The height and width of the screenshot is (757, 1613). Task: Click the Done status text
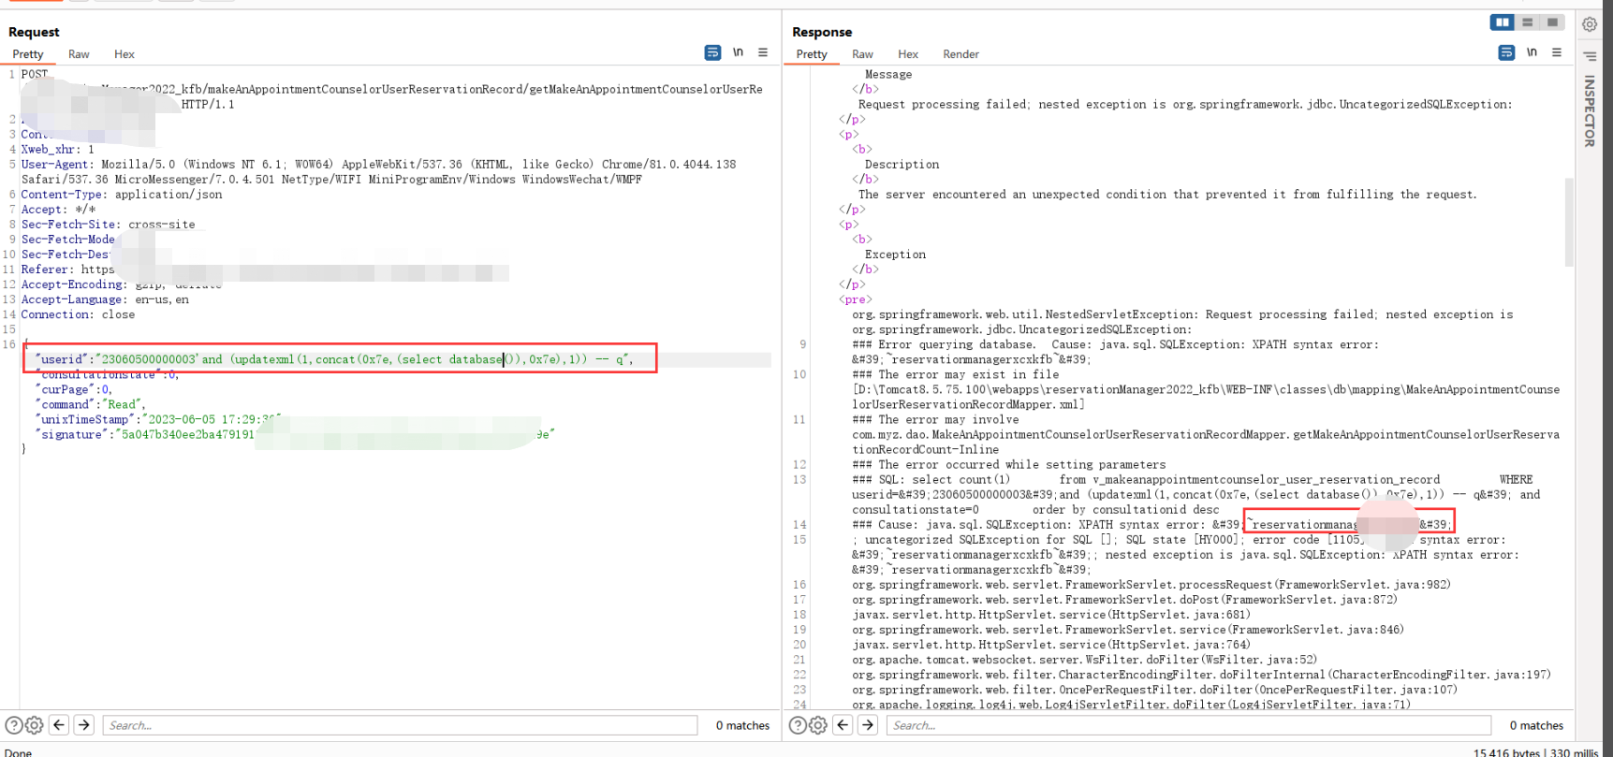(18, 751)
